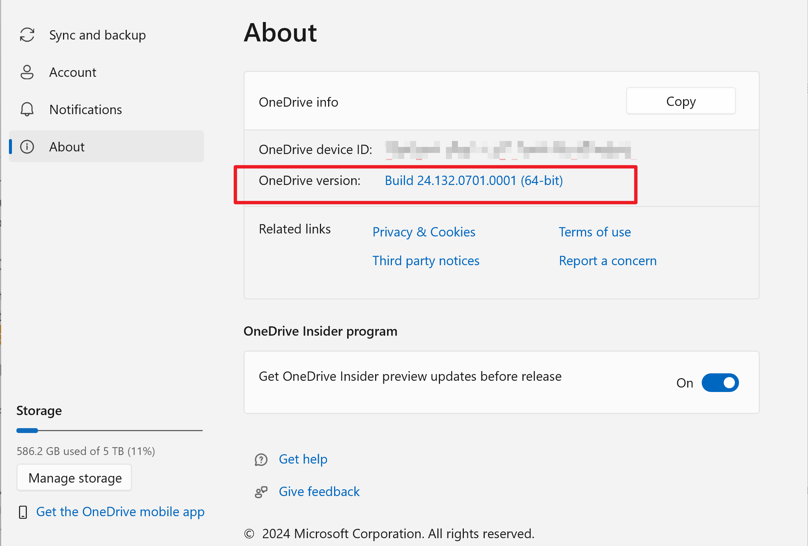Get the OneDrive mobile app link
The height and width of the screenshot is (546, 808).
click(120, 512)
